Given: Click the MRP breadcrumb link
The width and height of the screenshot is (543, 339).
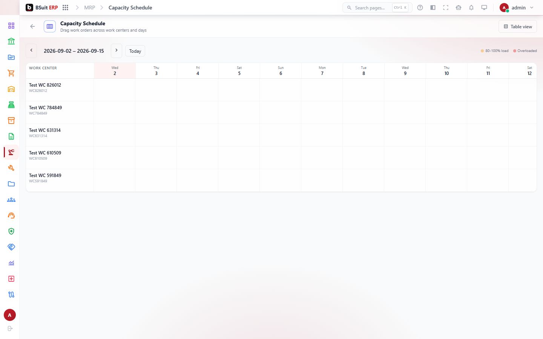Looking at the screenshot, I should click(x=90, y=8).
